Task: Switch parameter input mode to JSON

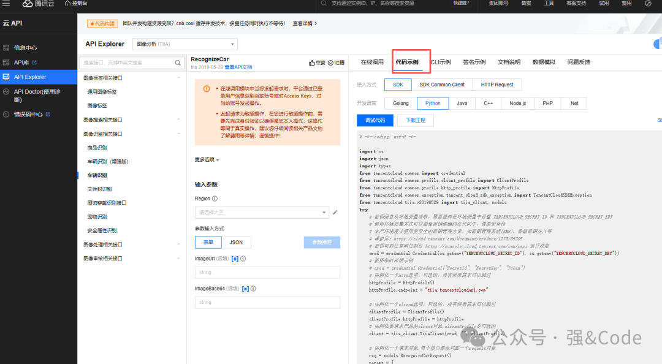Action: [x=236, y=243]
